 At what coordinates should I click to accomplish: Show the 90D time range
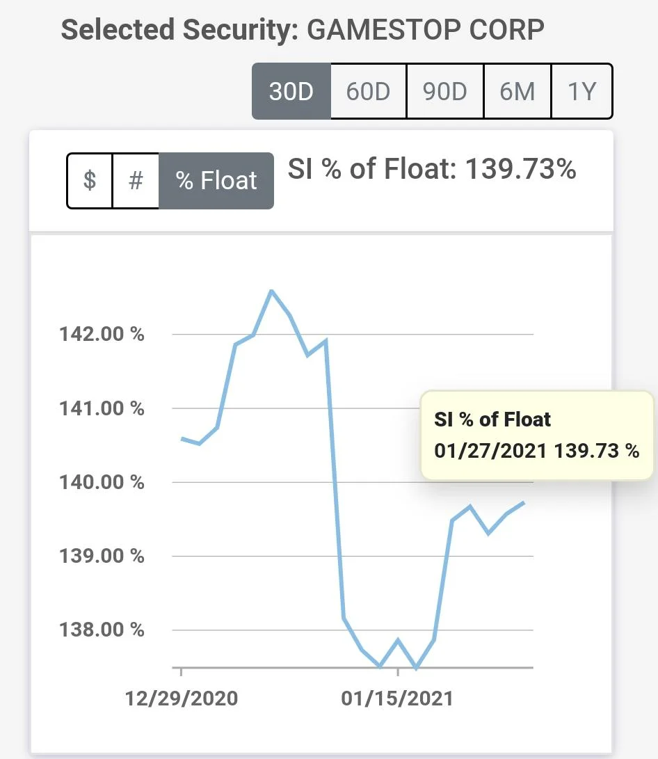(x=444, y=91)
